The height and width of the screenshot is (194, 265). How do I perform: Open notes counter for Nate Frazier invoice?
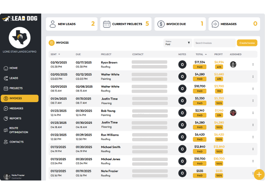[x=182, y=173]
